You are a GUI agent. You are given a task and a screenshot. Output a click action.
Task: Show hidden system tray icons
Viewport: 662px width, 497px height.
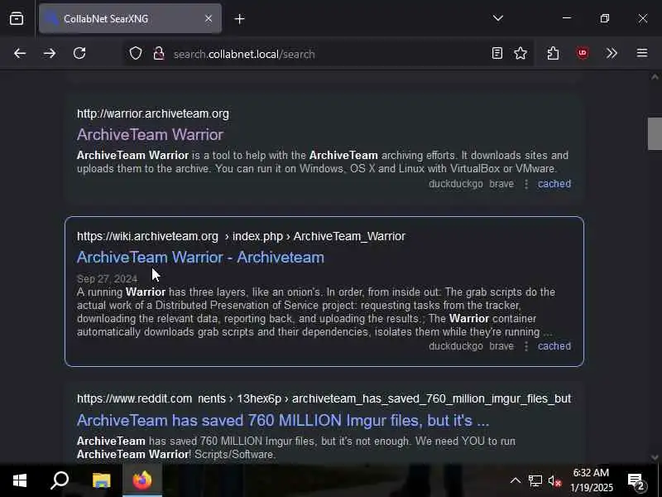click(516, 480)
